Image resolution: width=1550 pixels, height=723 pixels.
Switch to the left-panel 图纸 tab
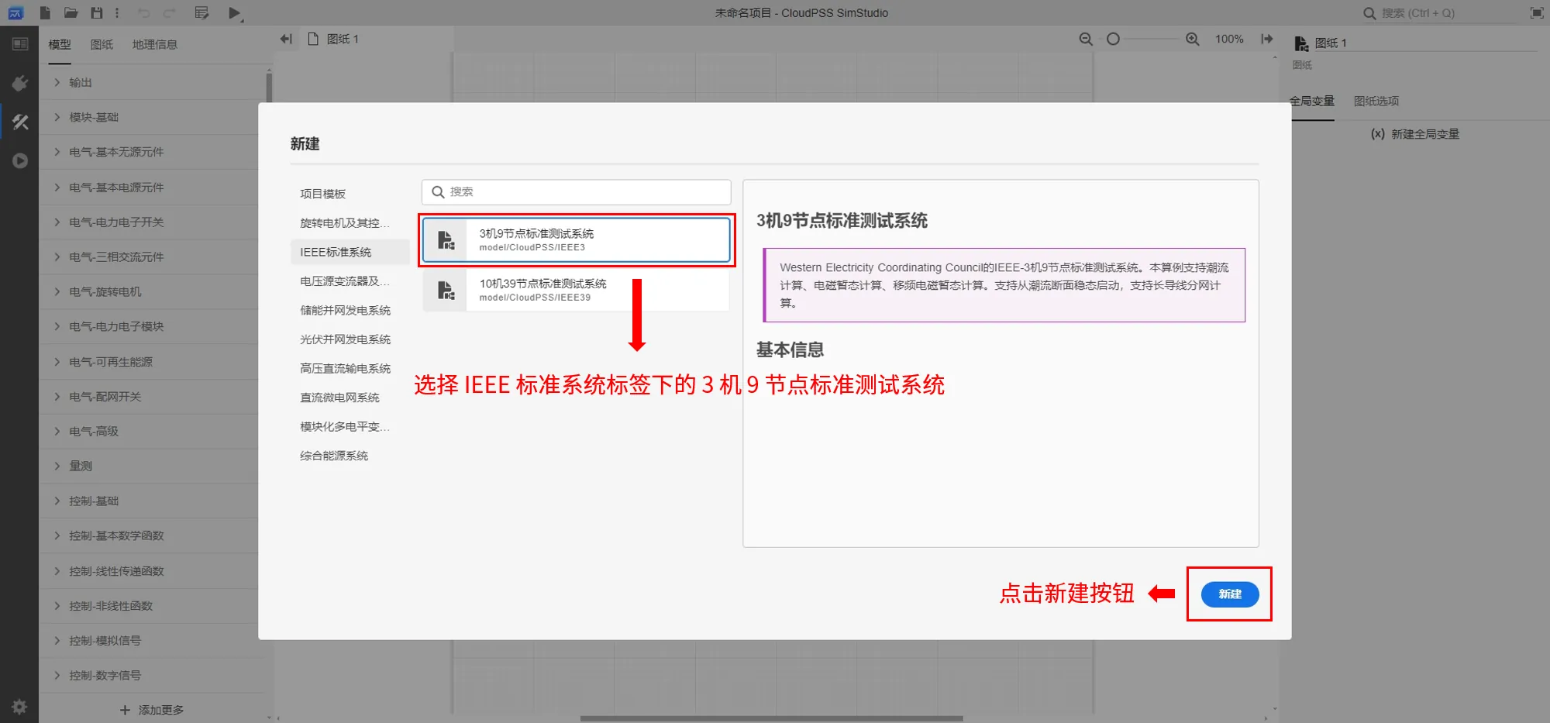click(102, 45)
